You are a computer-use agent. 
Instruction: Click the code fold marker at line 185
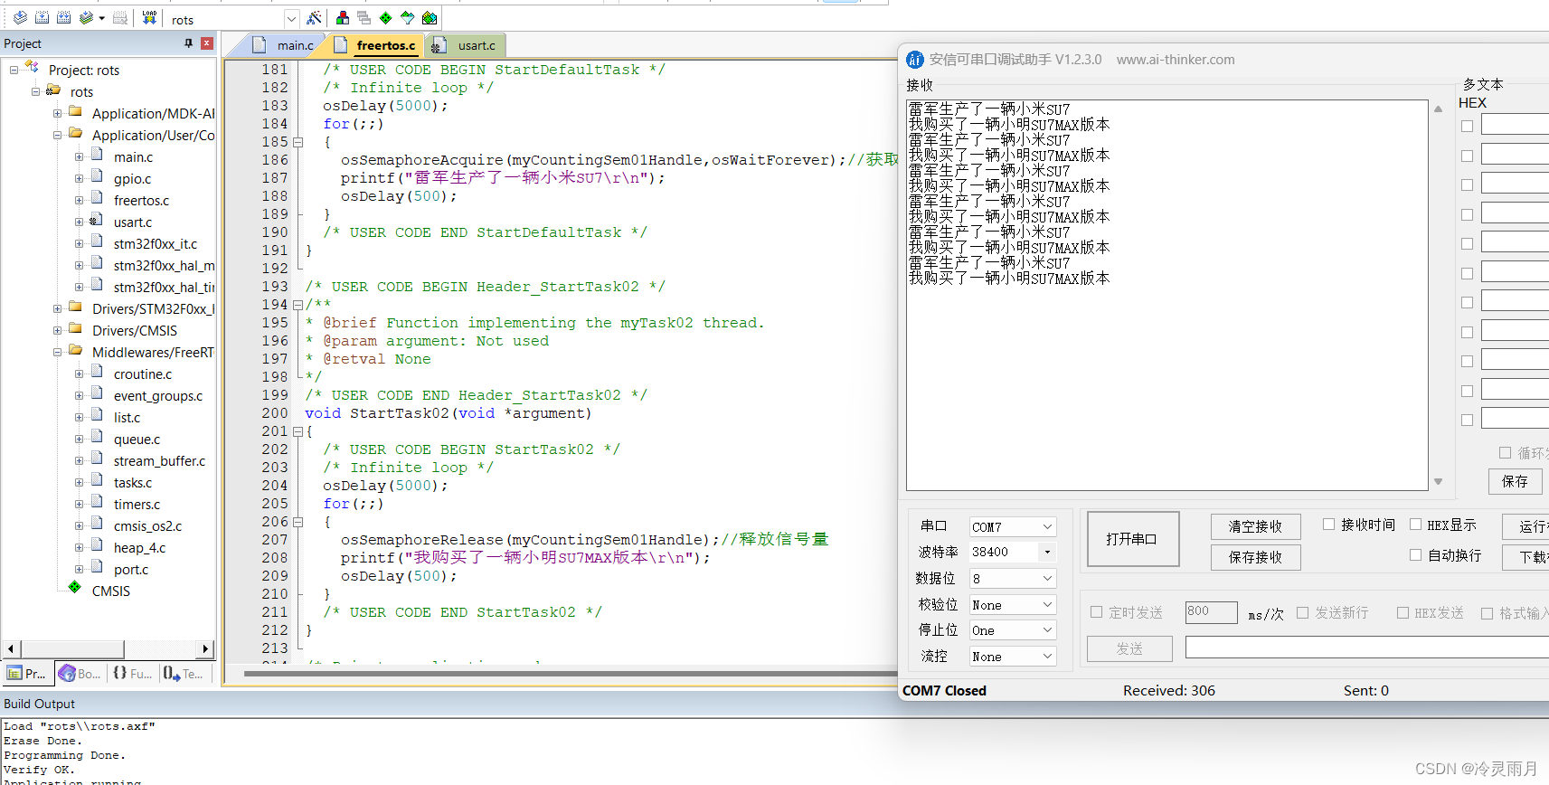point(298,142)
